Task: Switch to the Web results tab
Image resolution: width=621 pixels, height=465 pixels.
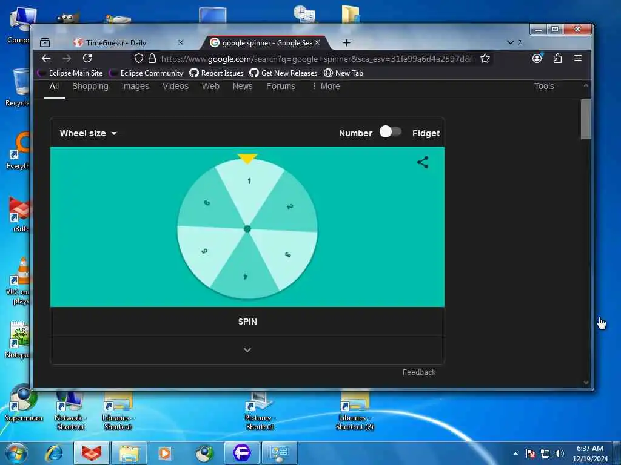Action: tap(210, 86)
